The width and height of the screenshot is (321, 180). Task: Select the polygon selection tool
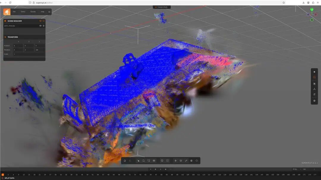point(149,161)
